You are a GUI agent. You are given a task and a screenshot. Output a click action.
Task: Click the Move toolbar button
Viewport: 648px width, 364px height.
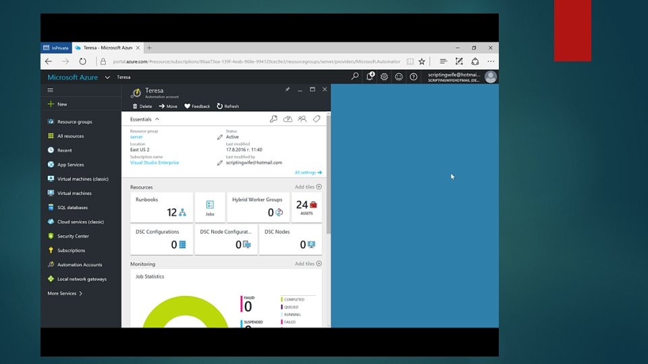pyautogui.click(x=168, y=106)
